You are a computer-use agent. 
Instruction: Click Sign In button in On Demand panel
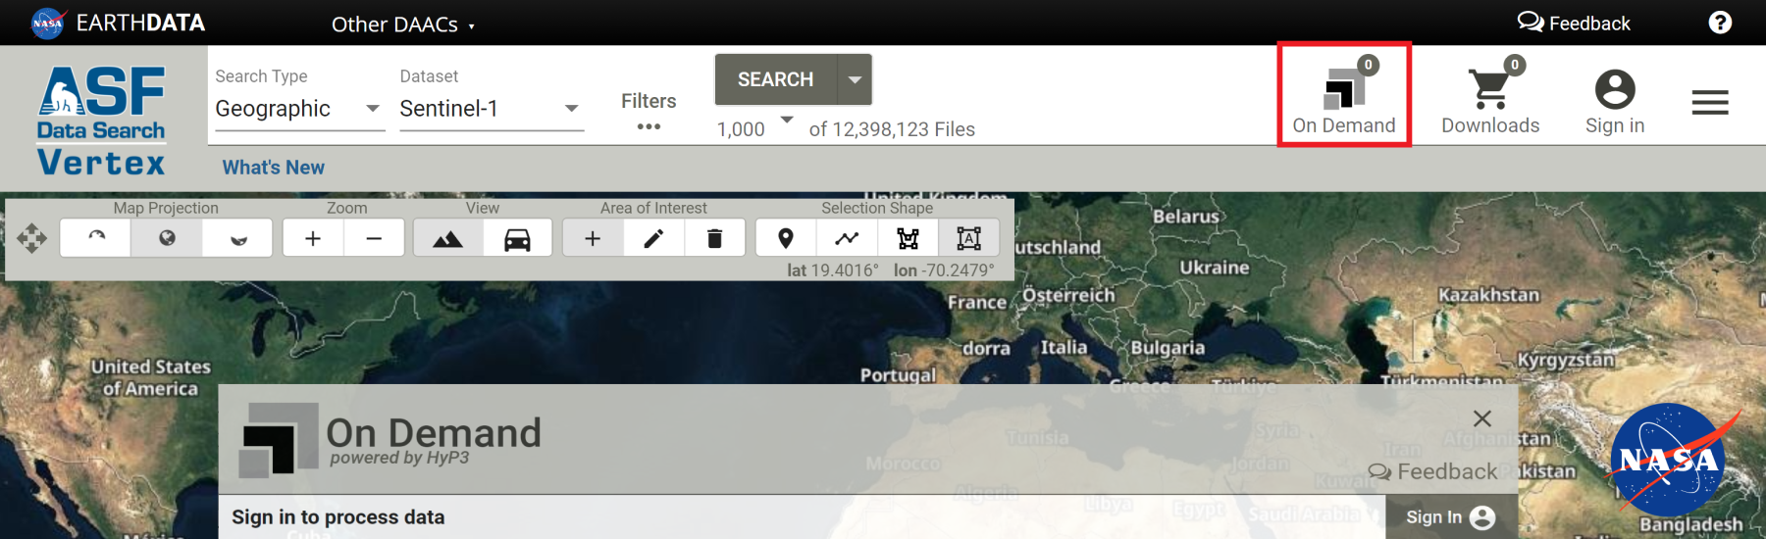[1451, 517]
